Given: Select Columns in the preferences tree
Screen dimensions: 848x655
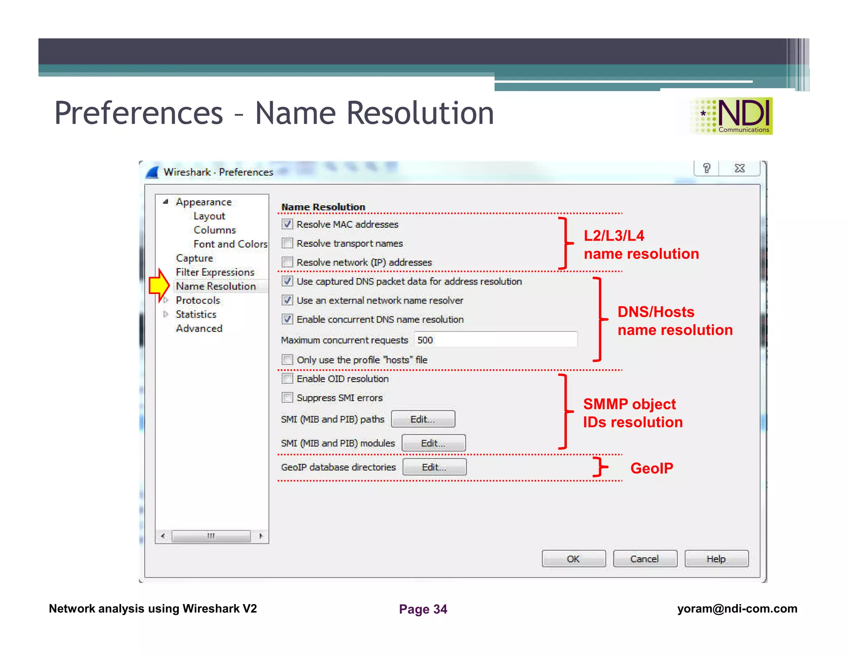Looking at the screenshot, I should click(214, 230).
